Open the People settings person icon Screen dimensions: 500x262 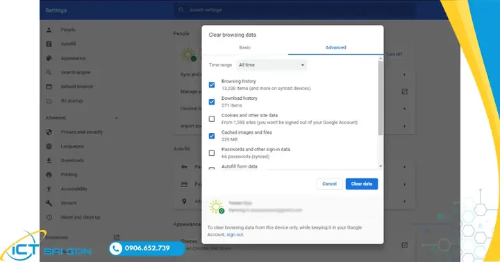[49, 30]
